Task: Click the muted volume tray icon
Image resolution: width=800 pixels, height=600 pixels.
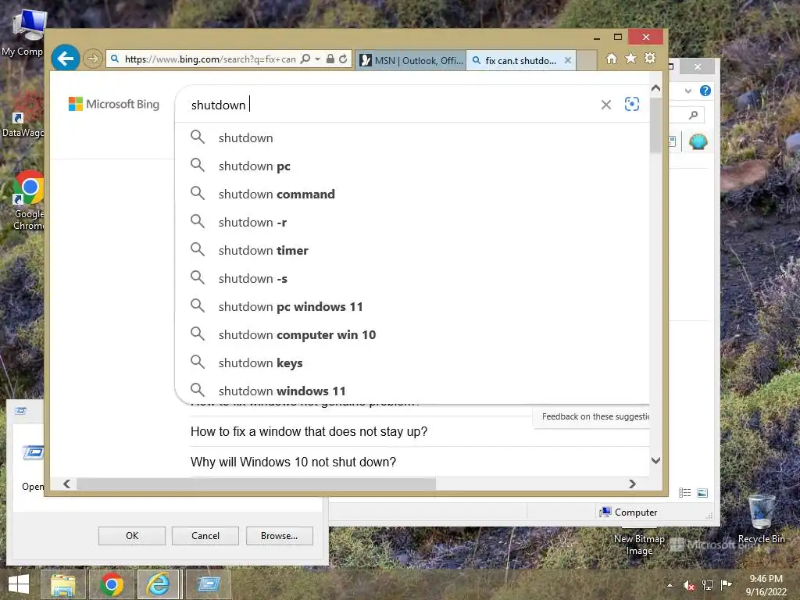Action: (x=689, y=585)
